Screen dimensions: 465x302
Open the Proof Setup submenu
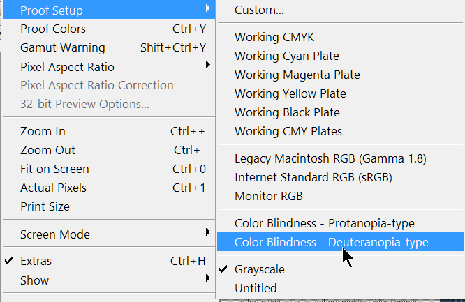coord(52,10)
